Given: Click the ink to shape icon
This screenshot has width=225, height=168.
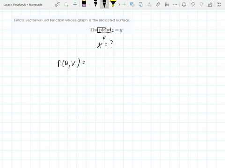Looking at the screenshot, I should pos(141,4).
